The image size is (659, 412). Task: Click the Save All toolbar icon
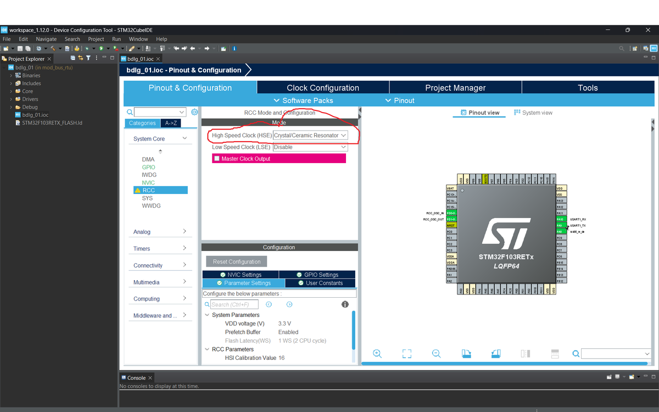coord(27,48)
